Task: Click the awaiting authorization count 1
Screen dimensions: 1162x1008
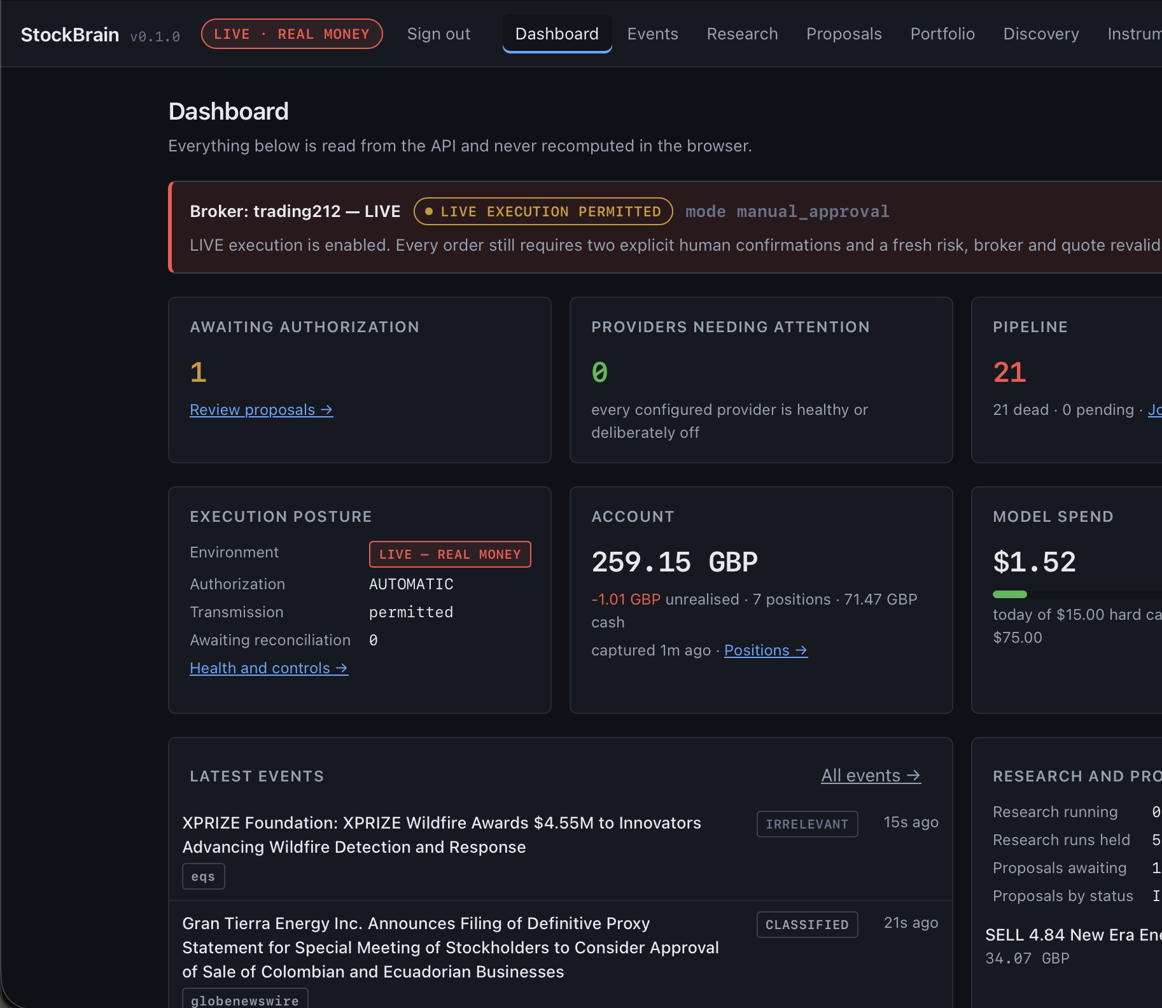Action: (198, 372)
